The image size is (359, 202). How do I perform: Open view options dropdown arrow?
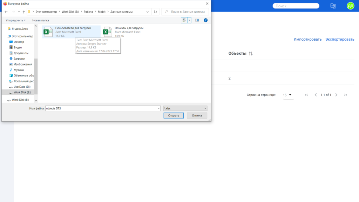point(189,20)
